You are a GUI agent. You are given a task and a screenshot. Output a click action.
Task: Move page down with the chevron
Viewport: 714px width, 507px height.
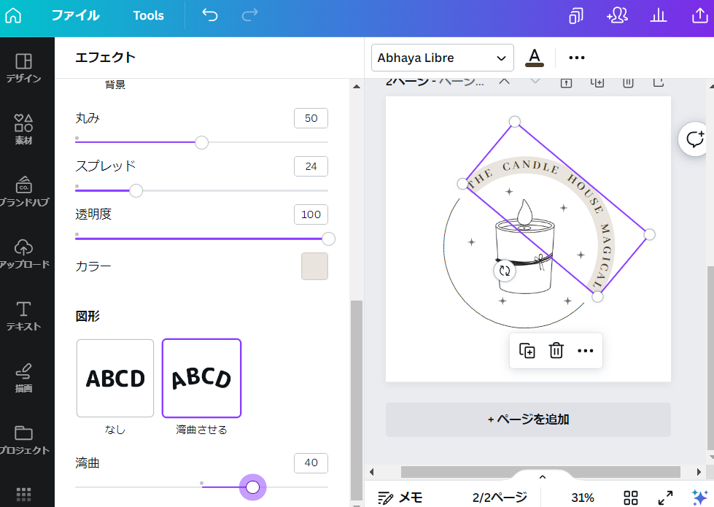(535, 82)
